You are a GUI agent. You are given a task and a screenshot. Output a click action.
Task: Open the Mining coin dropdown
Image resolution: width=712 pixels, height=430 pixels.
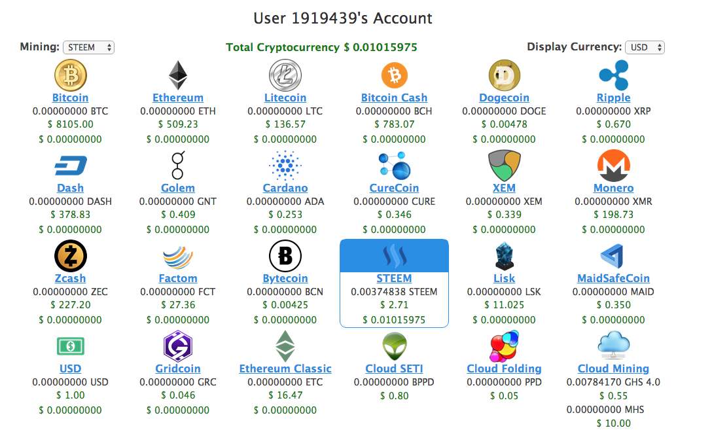[x=88, y=47]
